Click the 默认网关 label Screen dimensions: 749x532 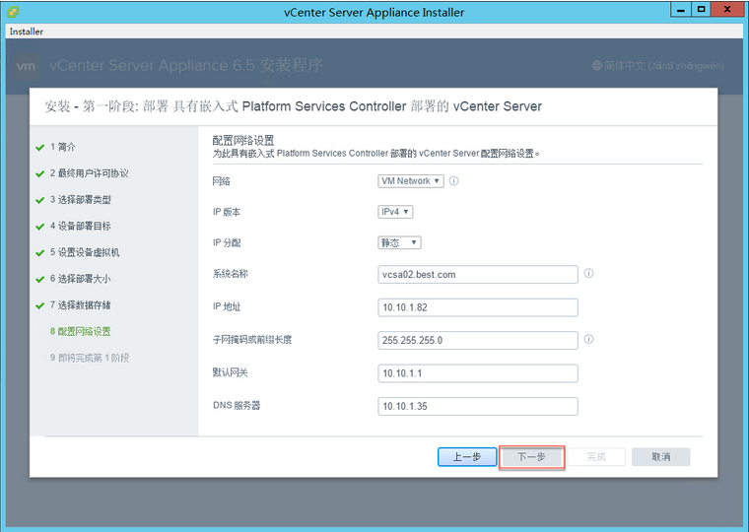[x=231, y=372]
